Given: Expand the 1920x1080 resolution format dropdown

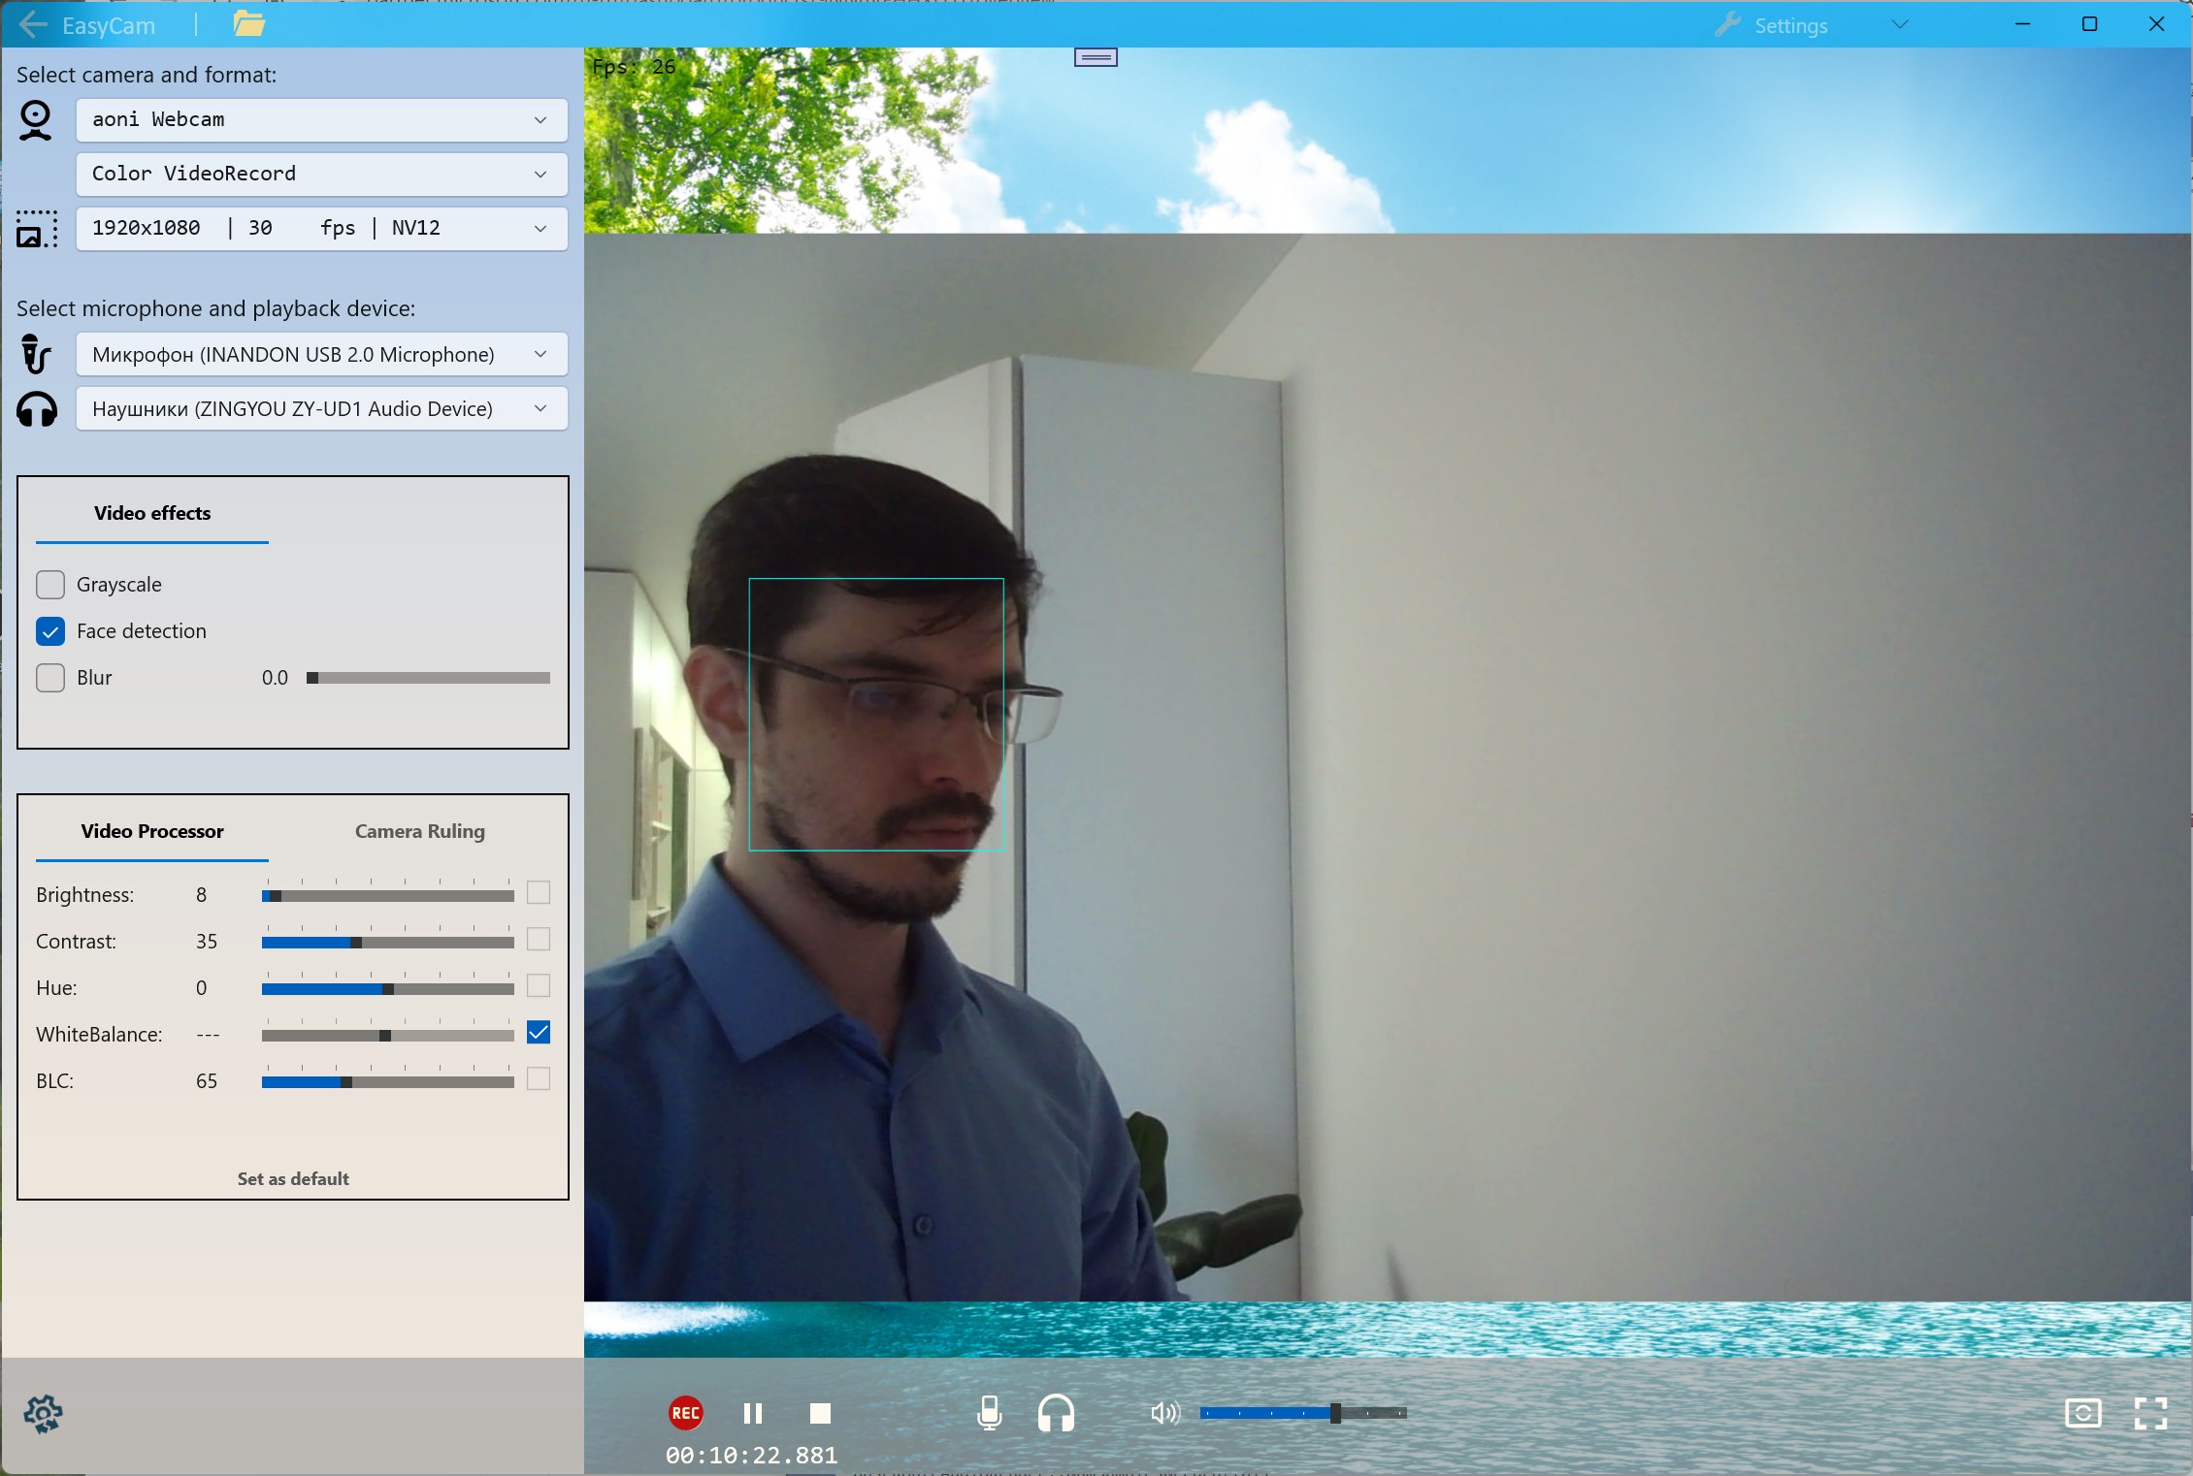Looking at the screenshot, I should 321,228.
